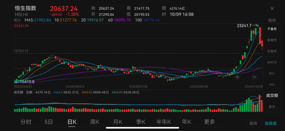Select 成交额 turnover indicator

click(272, 96)
